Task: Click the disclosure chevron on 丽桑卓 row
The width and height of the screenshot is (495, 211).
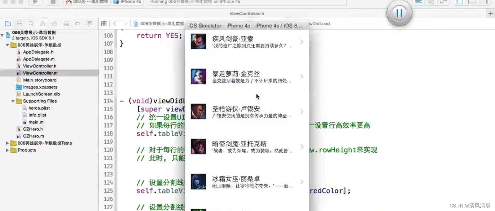Action: [302, 182]
